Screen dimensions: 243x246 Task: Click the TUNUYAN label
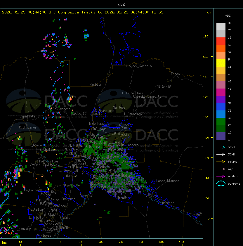(62, 228)
